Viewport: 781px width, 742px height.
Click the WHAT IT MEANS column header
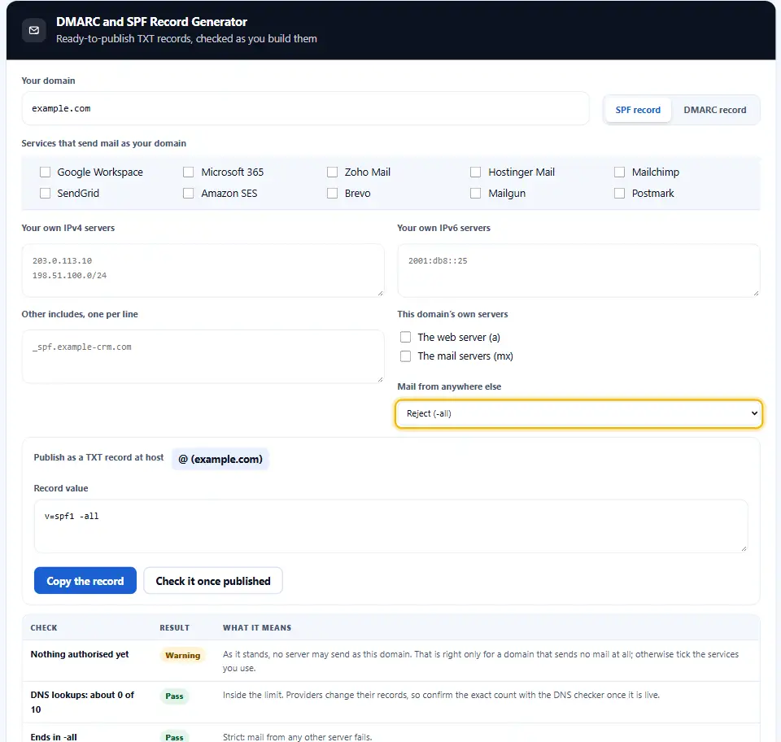click(x=257, y=627)
